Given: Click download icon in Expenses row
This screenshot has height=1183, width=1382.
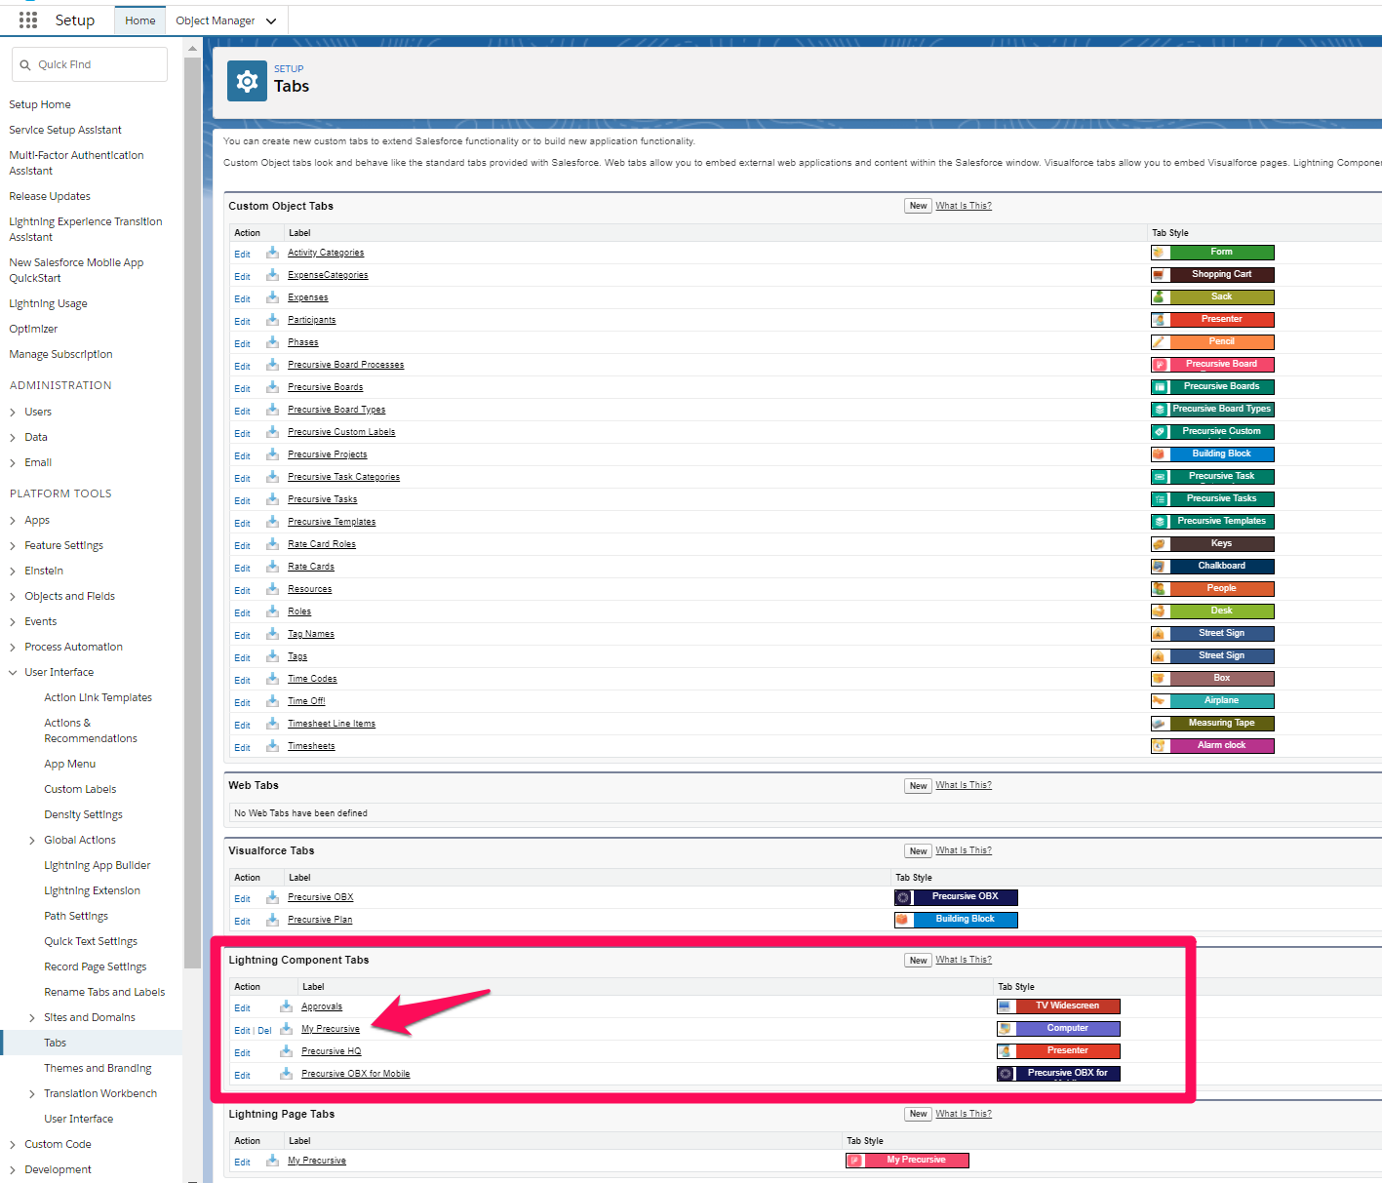Looking at the screenshot, I should (273, 297).
